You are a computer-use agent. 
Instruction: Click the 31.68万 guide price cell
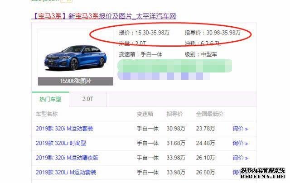[x=176, y=143]
